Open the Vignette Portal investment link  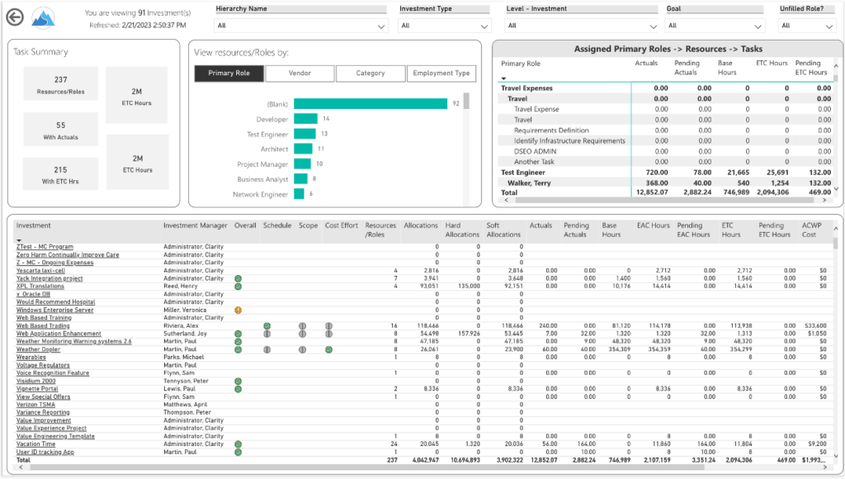[x=37, y=389]
